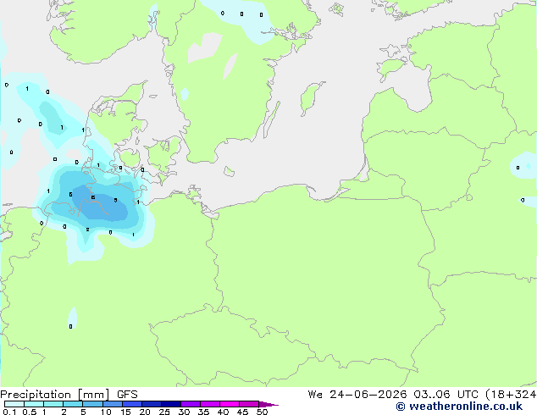Viewport: 537px width, 415px height.
Task: Click the 20–25 mm legend swatch
Action: pos(152,404)
